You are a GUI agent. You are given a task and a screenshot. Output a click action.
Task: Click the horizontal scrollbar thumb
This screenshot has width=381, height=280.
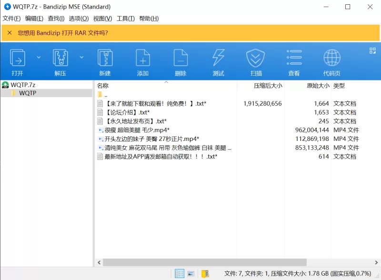click(205, 262)
